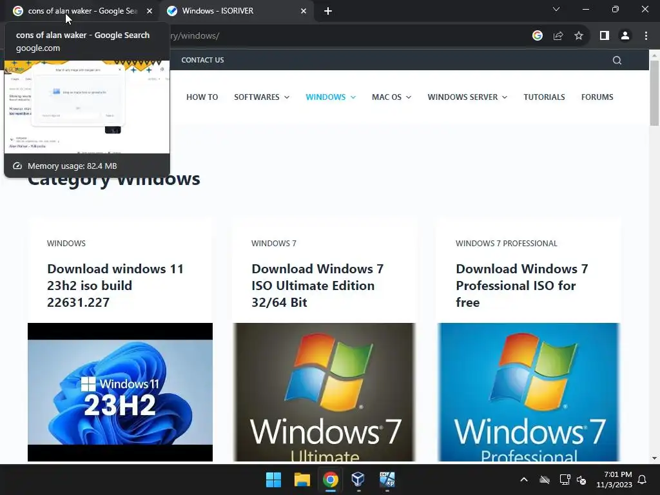This screenshot has height=495, width=660.
Task: Open the network status tray icon
Action: [x=565, y=480]
